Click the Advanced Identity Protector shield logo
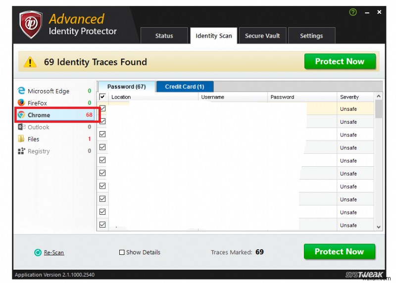396x283 pixels. point(31,24)
